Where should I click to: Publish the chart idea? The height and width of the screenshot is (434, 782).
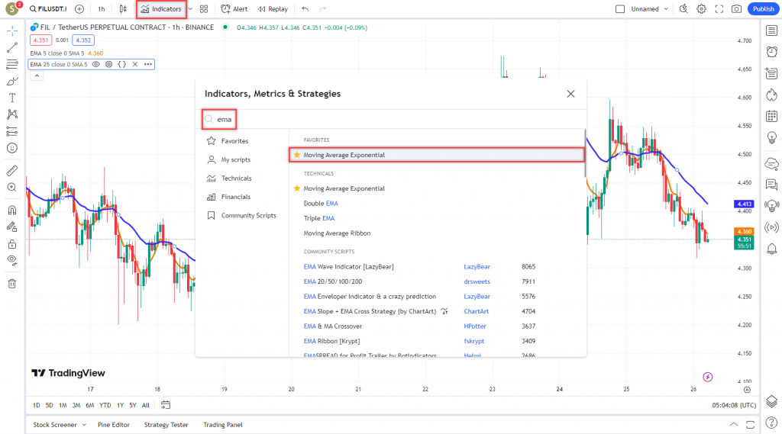coord(763,9)
